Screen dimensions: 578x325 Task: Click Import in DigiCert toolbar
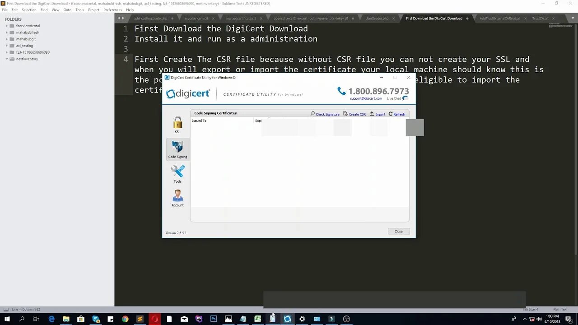[x=378, y=114]
